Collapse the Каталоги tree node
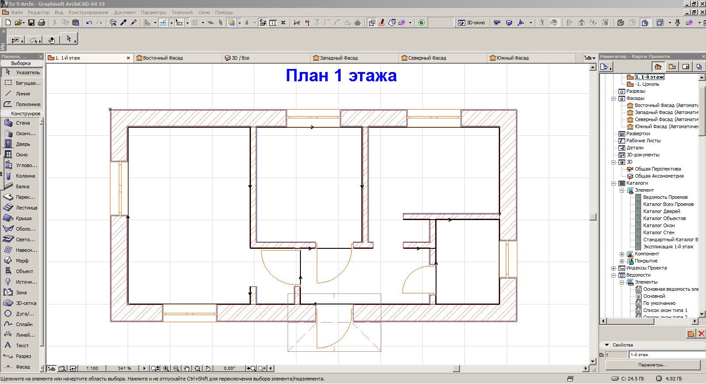 [613, 183]
